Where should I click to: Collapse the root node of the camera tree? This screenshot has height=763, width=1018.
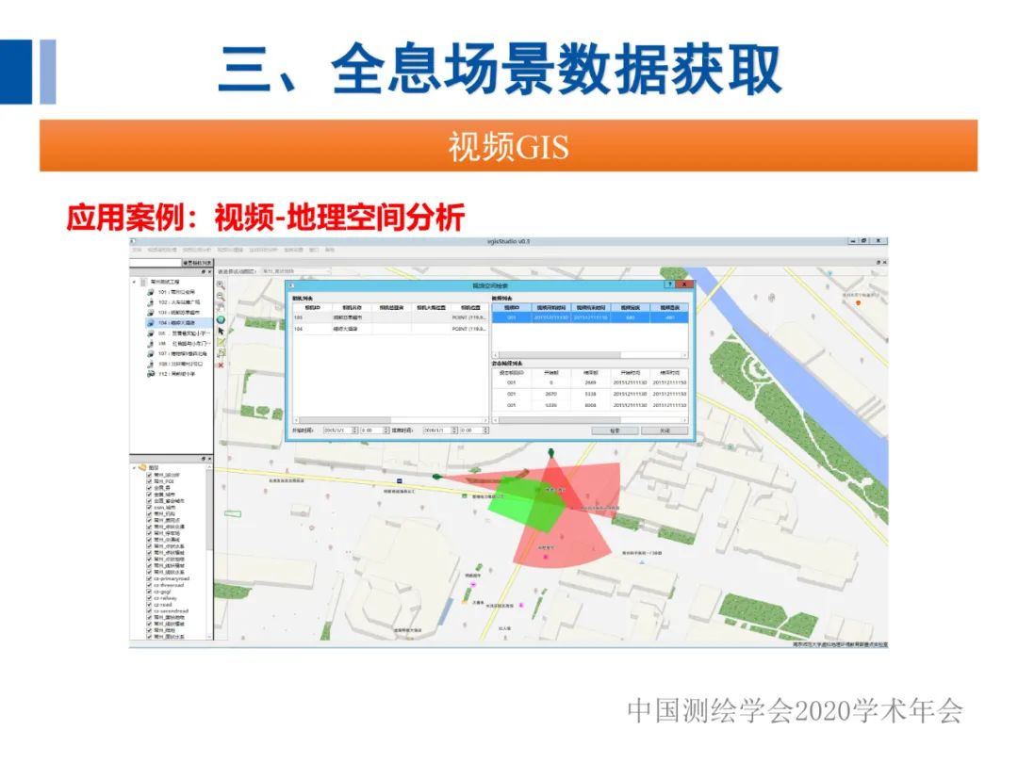[x=134, y=281]
